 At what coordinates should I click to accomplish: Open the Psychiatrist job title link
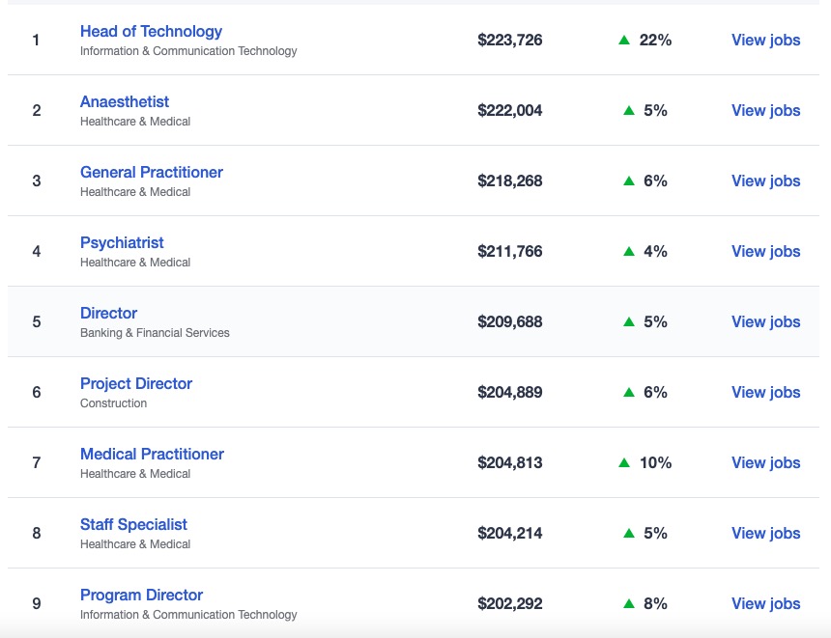[x=122, y=243]
